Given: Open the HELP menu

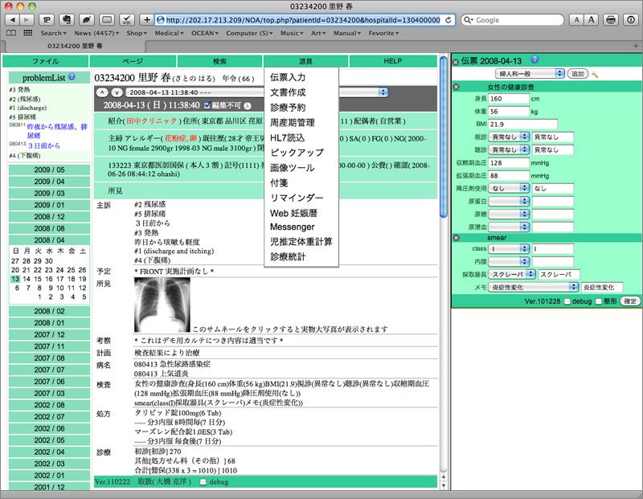Looking at the screenshot, I should point(393,61).
